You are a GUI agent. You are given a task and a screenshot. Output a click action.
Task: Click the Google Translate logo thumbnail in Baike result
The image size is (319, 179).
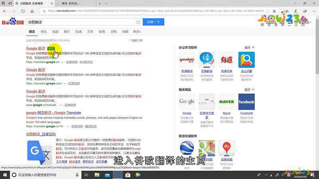[x=39, y=152]
